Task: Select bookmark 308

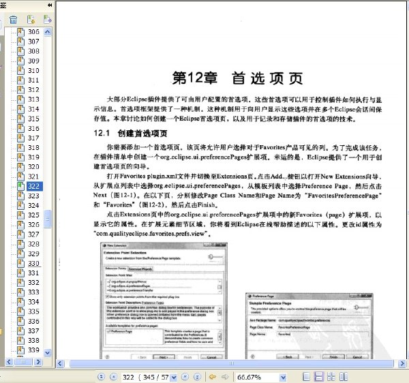Action: coord(33,51)
